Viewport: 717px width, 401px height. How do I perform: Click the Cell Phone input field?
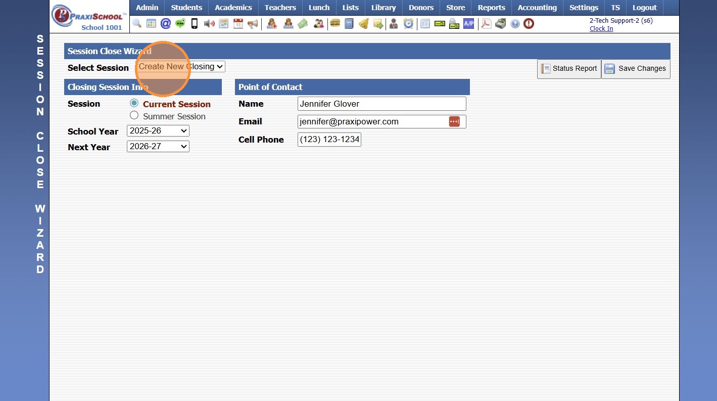[x=329, y=139]
